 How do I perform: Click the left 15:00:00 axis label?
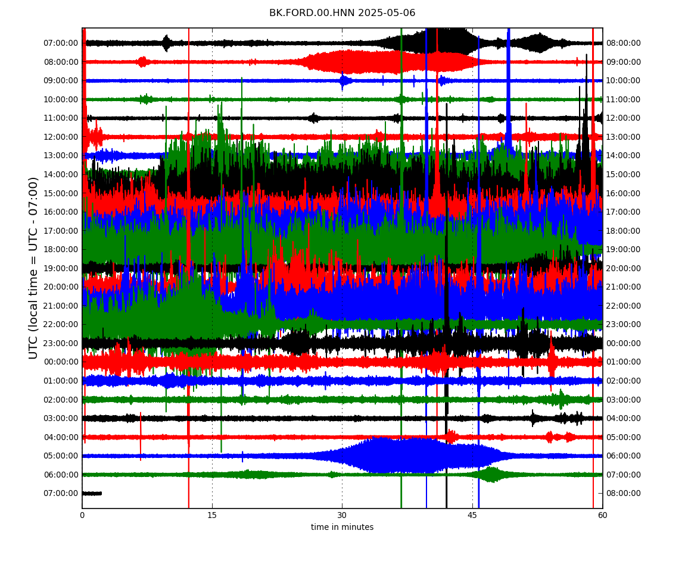[61, 193]
